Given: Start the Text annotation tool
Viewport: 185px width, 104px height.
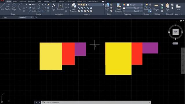Looking at the screenshot, I should pos(54,7).
